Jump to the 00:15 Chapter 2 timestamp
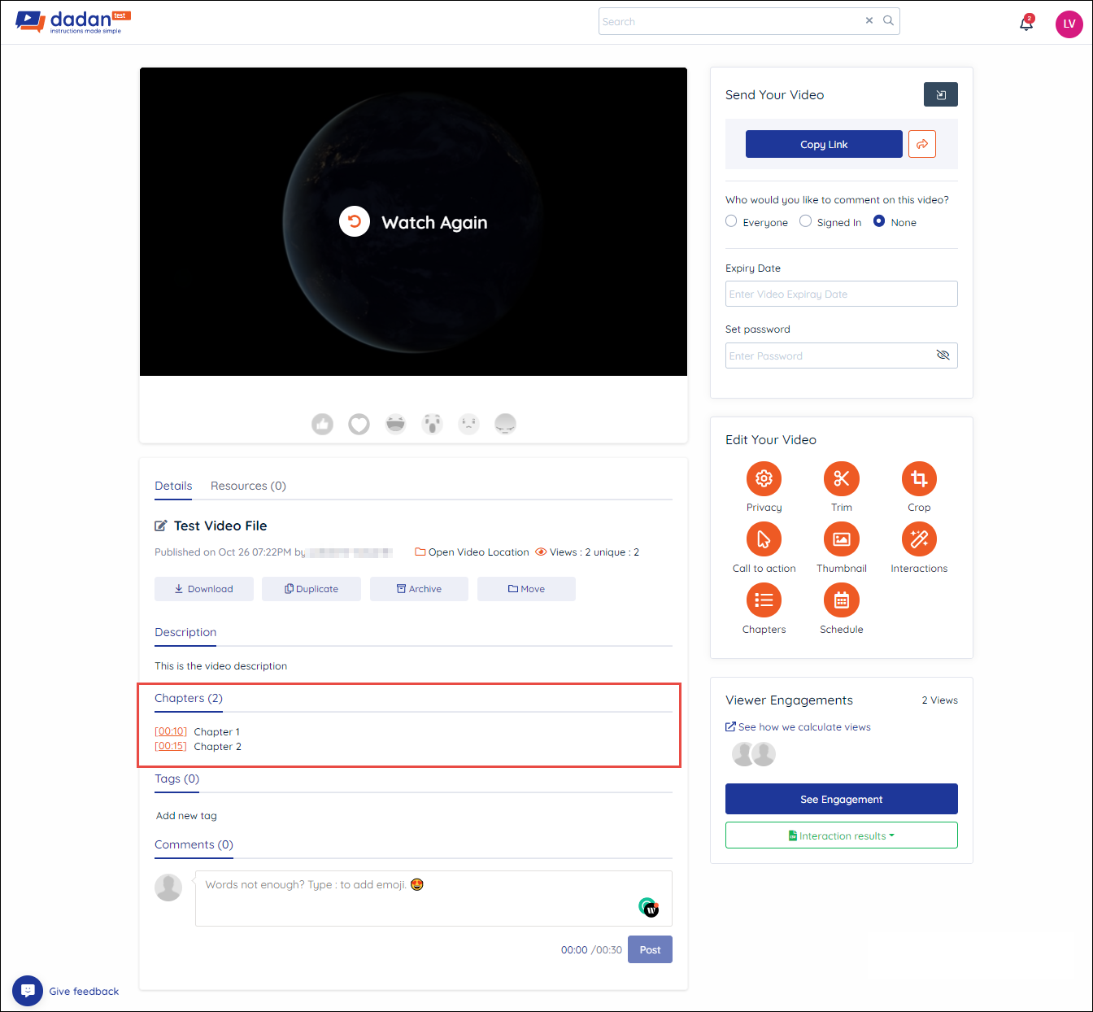The height and width of the screenshot is (1012, 1093). (x=171, y=746)
